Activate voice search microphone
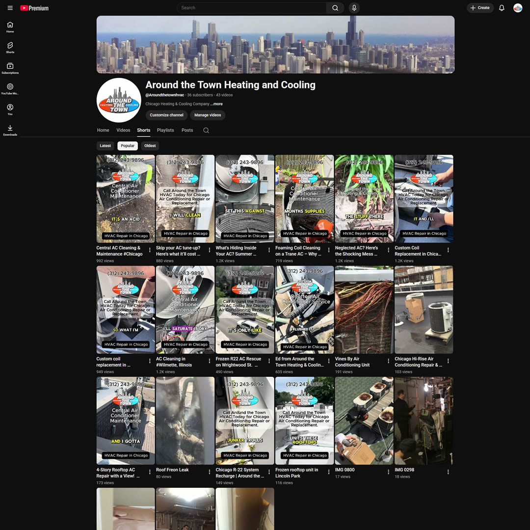The image size is (530, 530). point(353,8)
